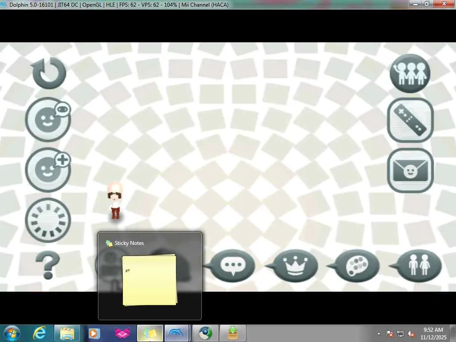Open the Sticky Notes preview thumbnail
Screen dimensions: 456x342
pyautogui.click(x=150, y=281)
